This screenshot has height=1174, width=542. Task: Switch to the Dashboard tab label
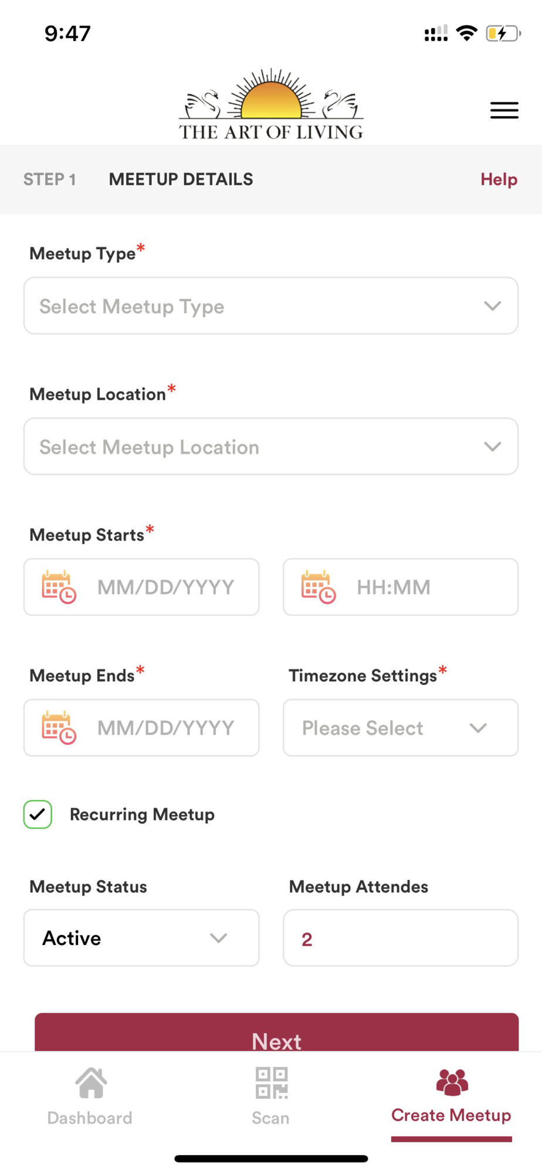click(90, 1118)
